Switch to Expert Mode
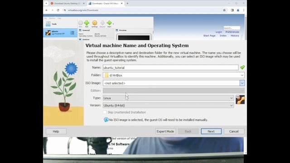Screen dimensions: 290x163 pyautogui.click(x=165, y=131)
